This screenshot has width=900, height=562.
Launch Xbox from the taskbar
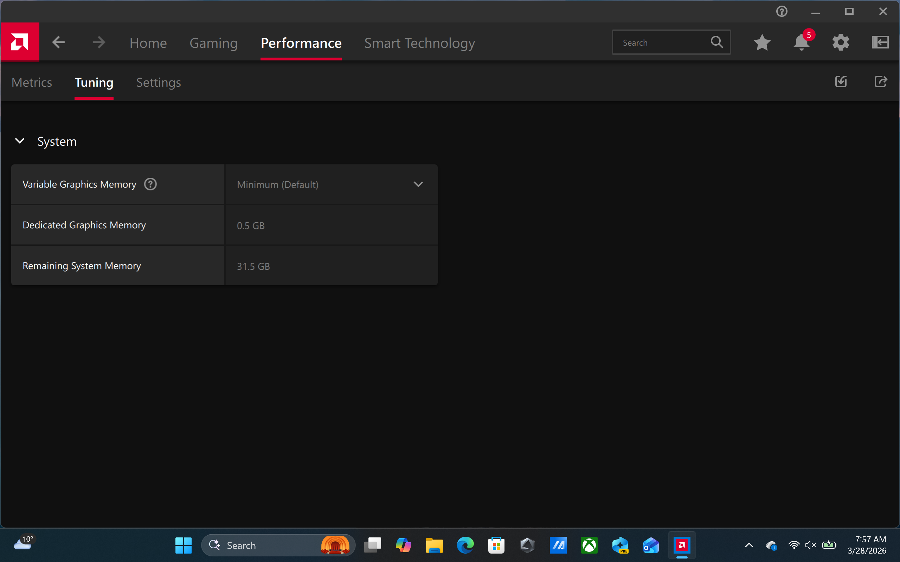[x=589, y=545]
